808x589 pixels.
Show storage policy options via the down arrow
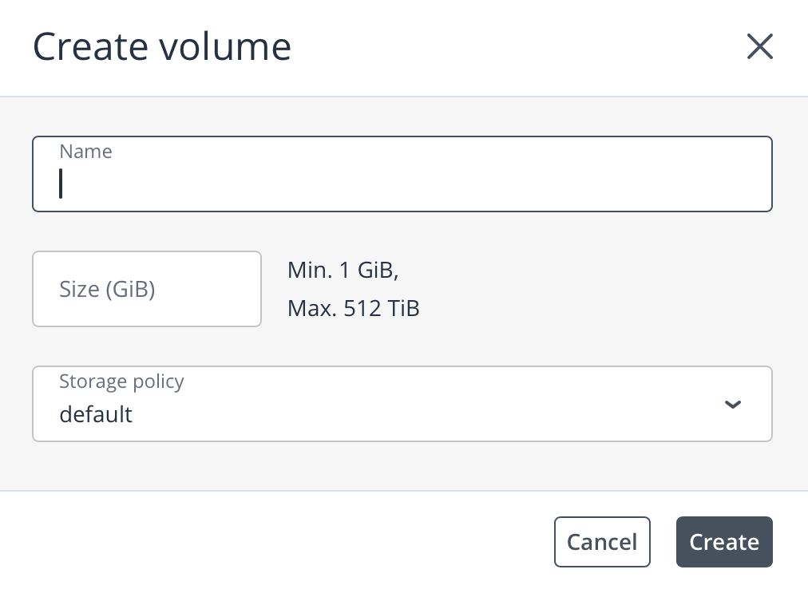pyautogui.click(x=732, y=405)
